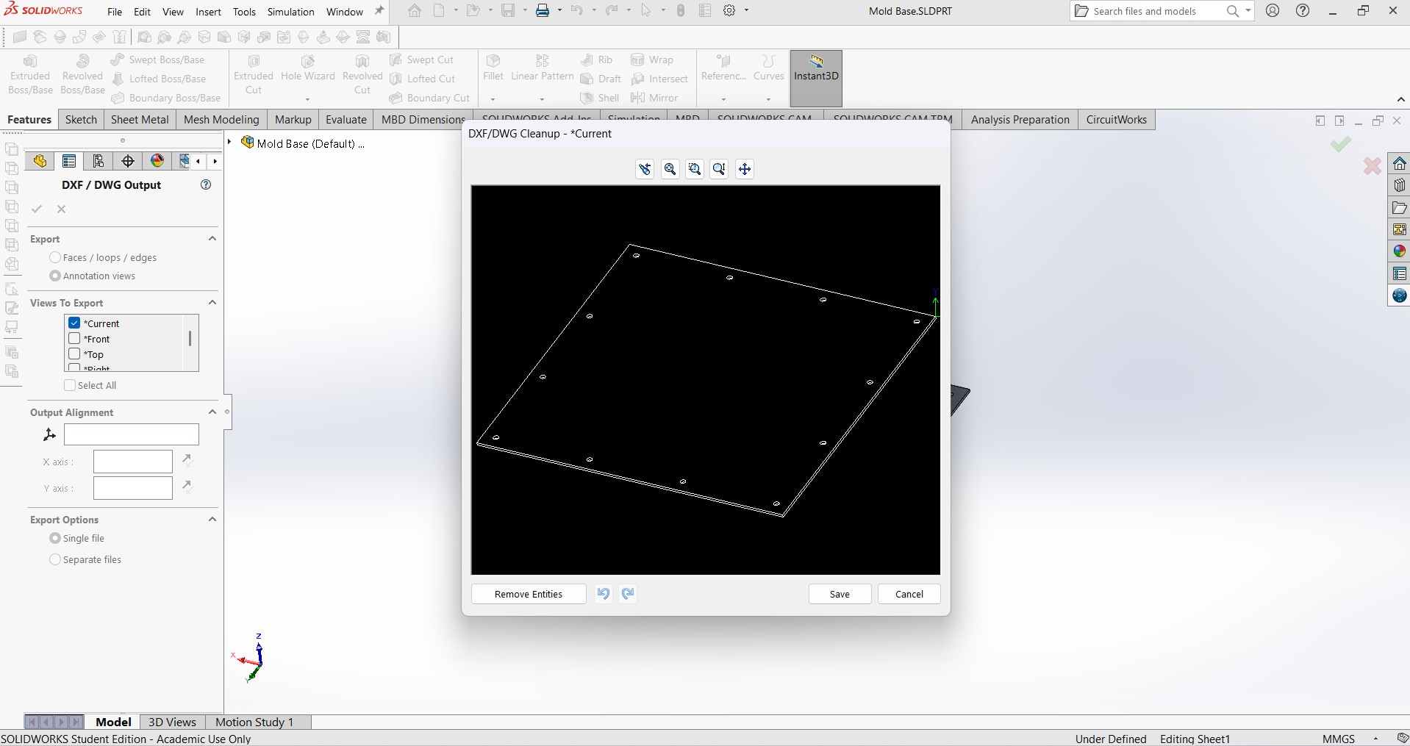Screen dimensions: 1410x746
Task: Open the unit system MMGS arrow in status bar
Action: 1375,739
